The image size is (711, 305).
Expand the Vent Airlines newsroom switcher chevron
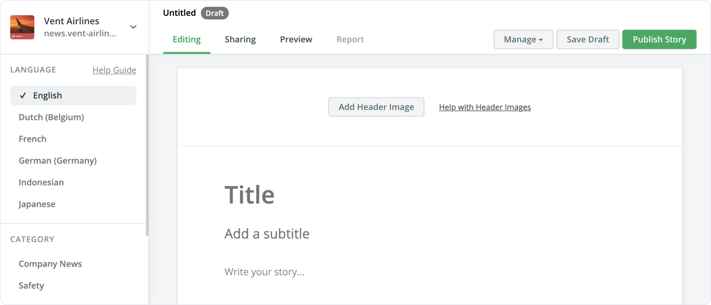point(133,27)
